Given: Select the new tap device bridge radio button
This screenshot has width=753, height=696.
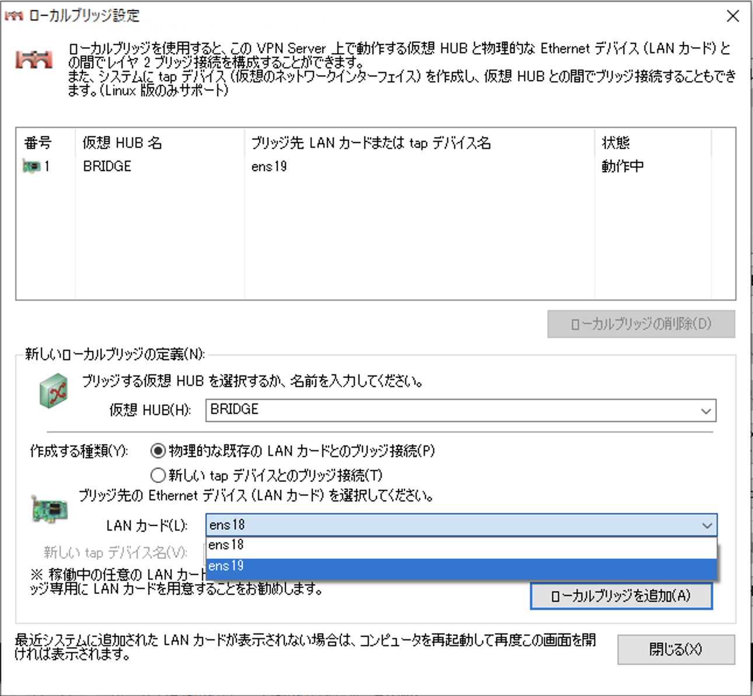Looking at the screenshot, I should 158,475.
